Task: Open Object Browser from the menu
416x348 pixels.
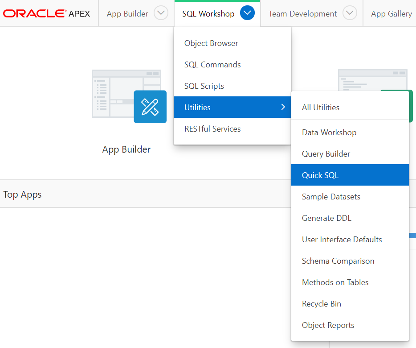Action: (x=211, y=43)
